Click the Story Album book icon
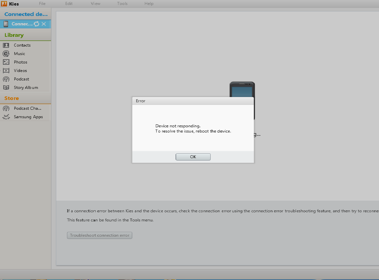The width and height of the screenshot is (379, 280). [x=6, y=88]
